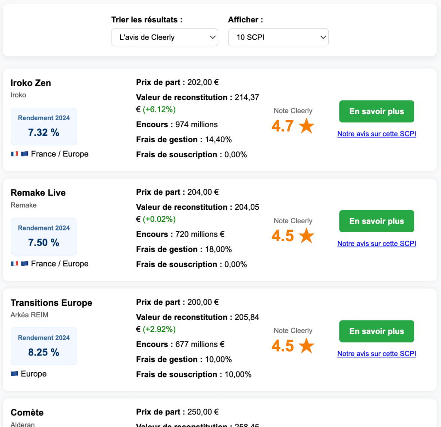Open 'Notre avis sur cette SCPI' for Transitions Europe

[x=376, y=353]
